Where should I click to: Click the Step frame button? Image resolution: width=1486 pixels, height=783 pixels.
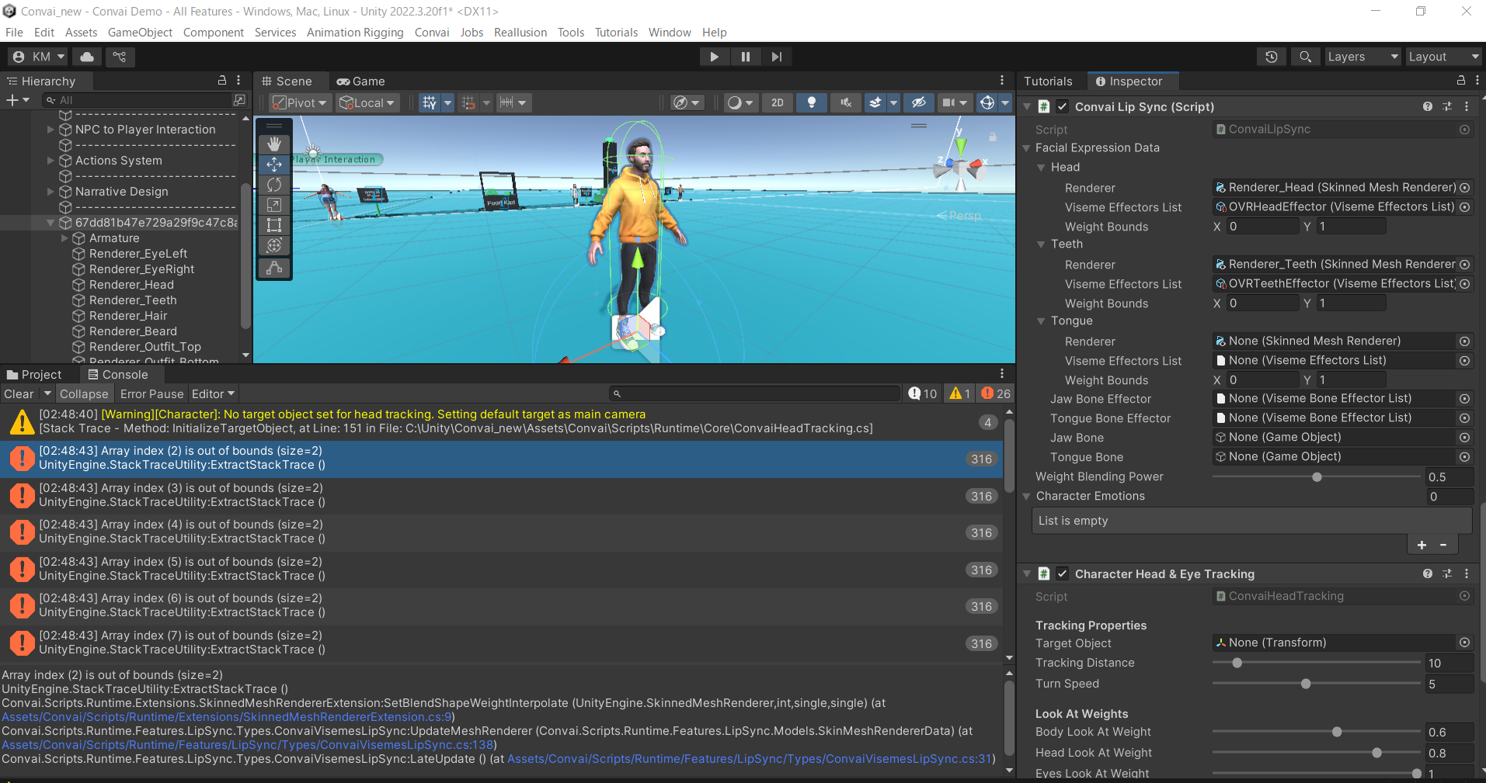point(777,57)
